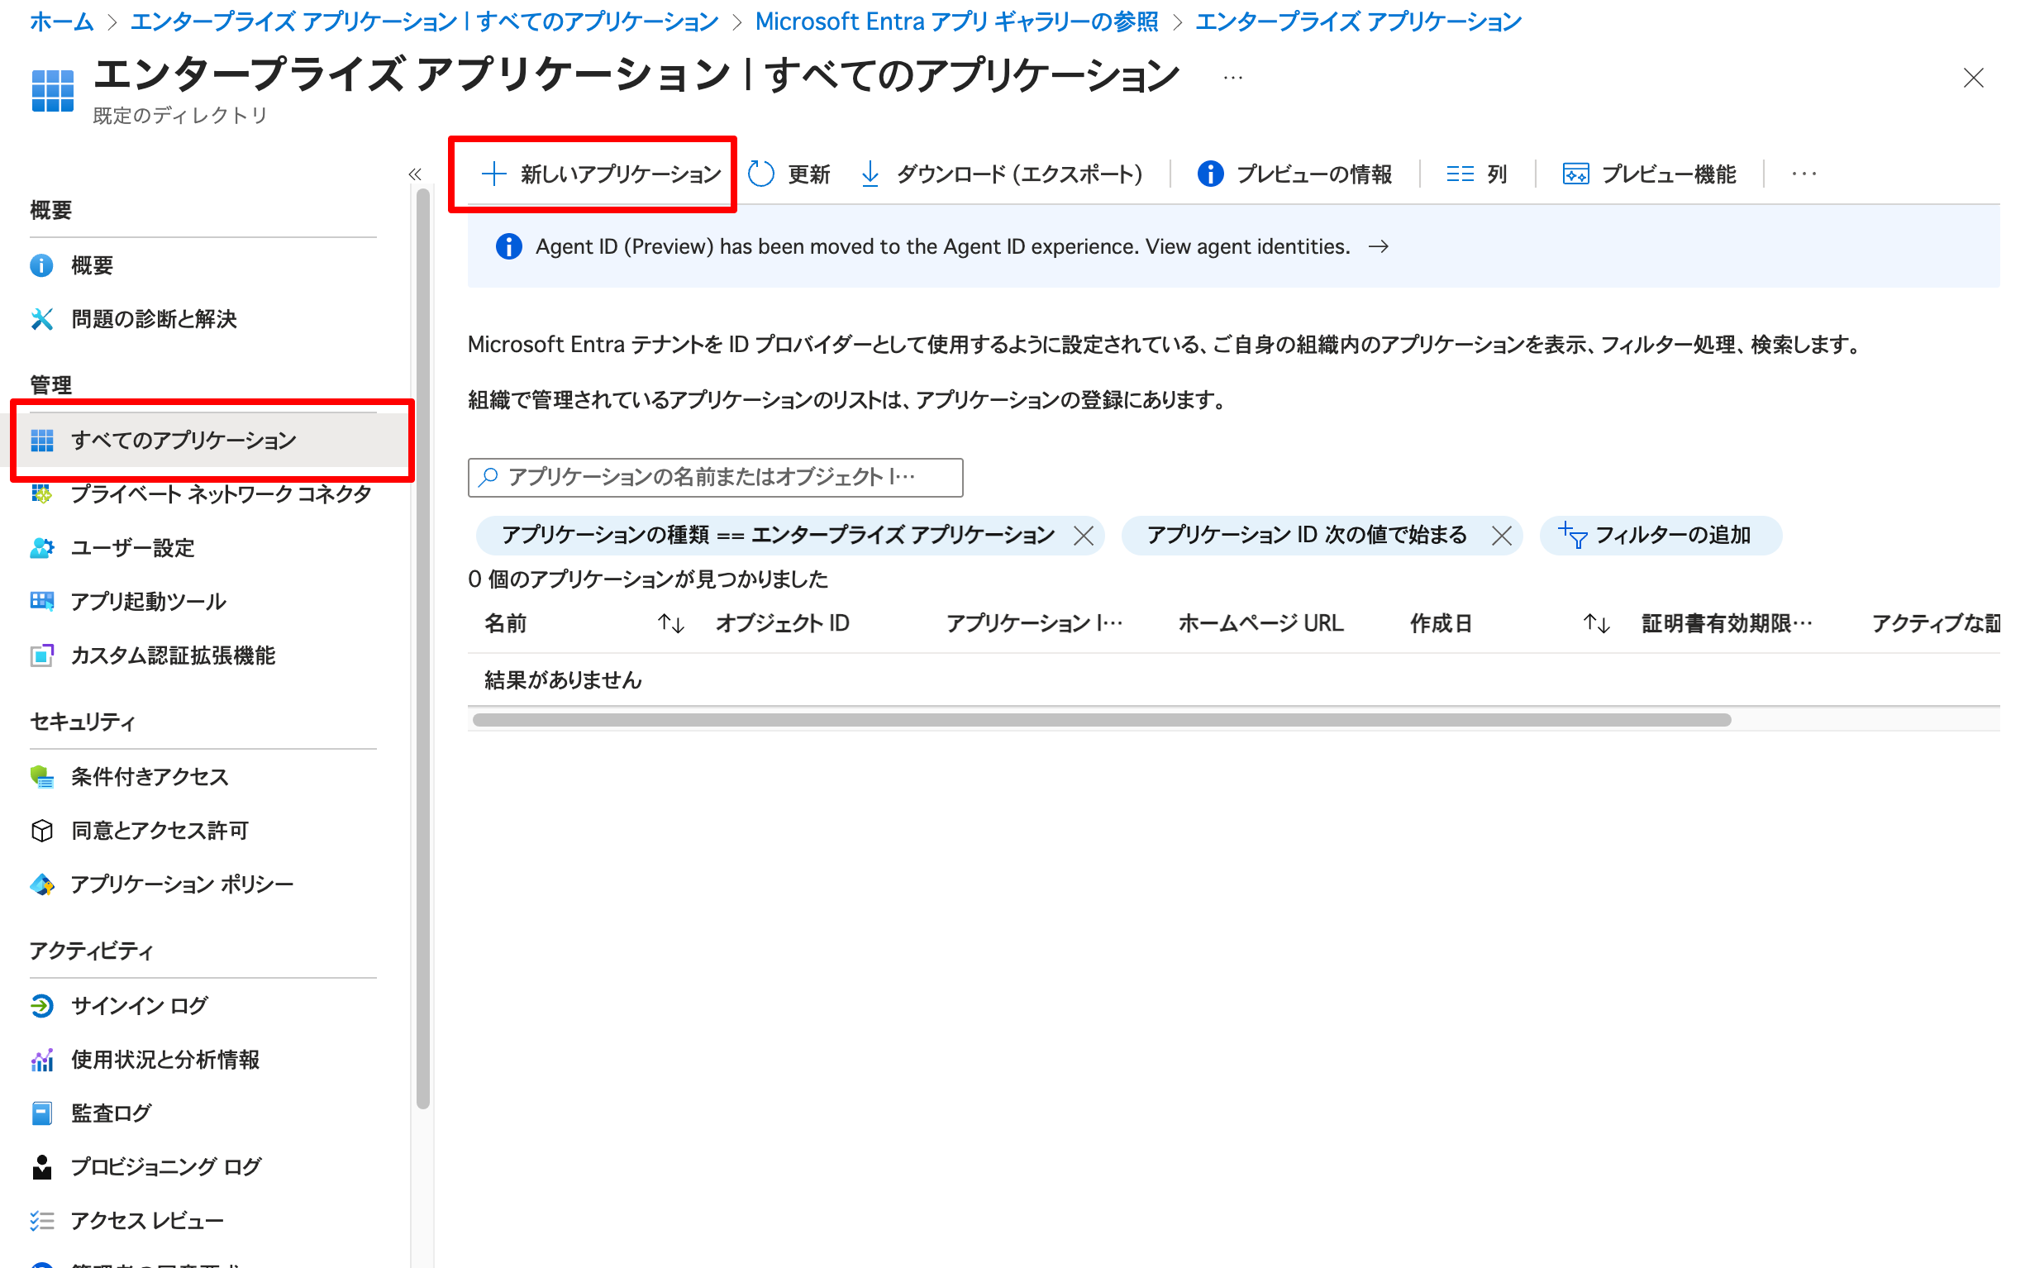Viewport: 2030px width, 1268px height.
Task: Open 条件付きアクセス under セキュリティ
Action: click(149, 776)
